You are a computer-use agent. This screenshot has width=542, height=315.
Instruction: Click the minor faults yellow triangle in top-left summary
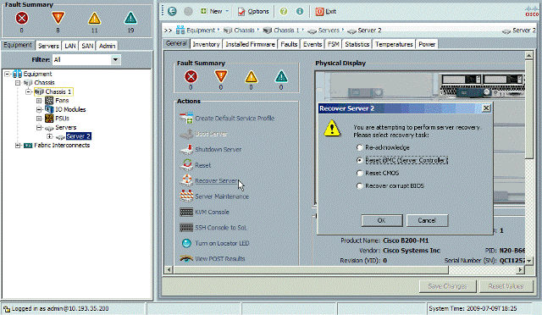pyautogui.click(x=94, y=18)
